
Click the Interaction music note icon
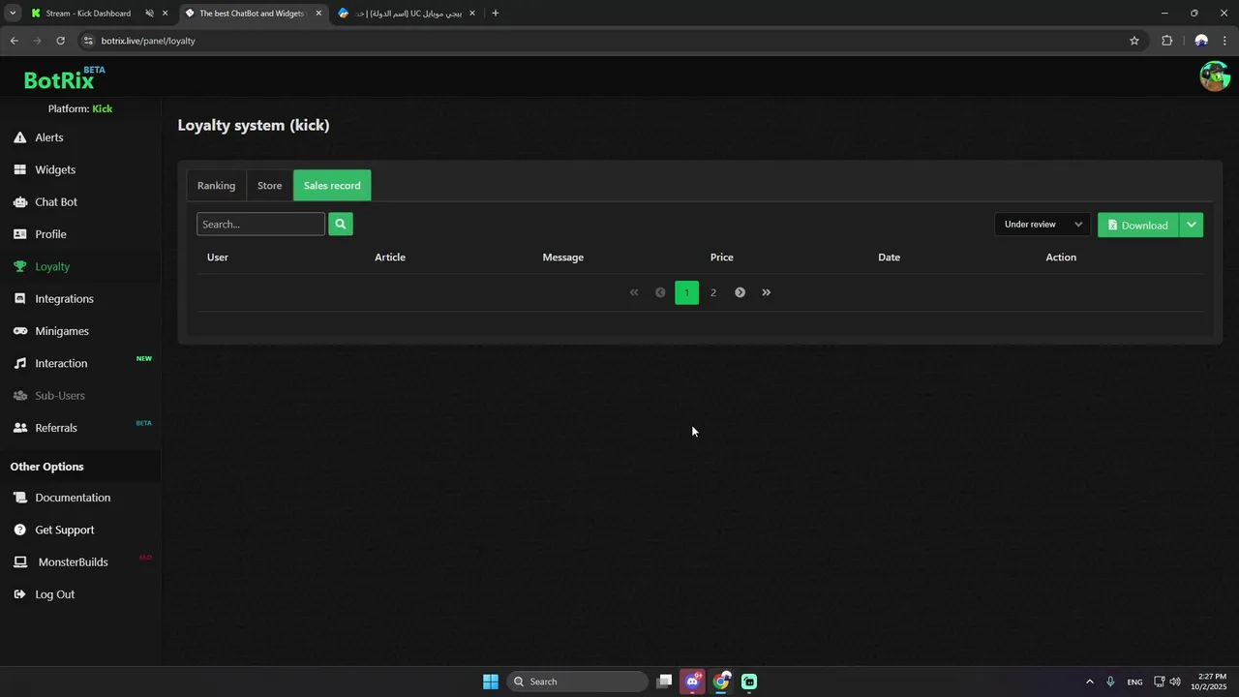(20, 363)
